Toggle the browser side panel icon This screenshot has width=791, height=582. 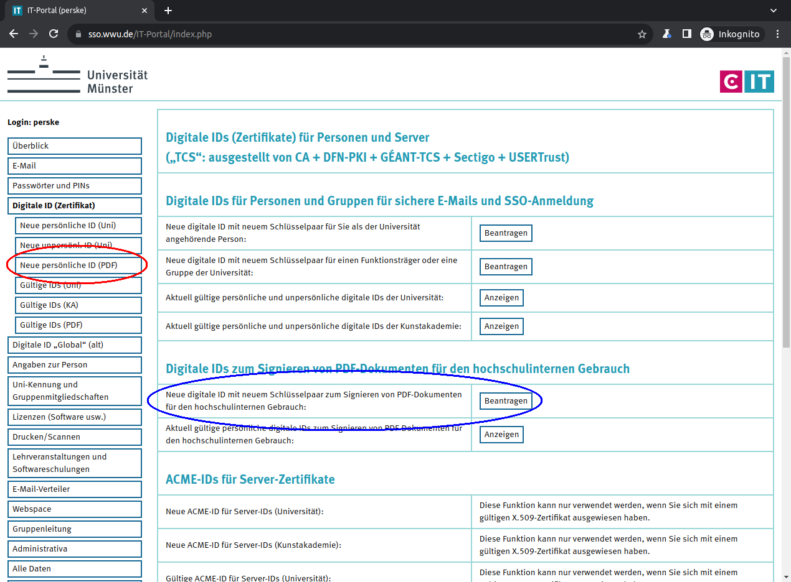[686, 34]
